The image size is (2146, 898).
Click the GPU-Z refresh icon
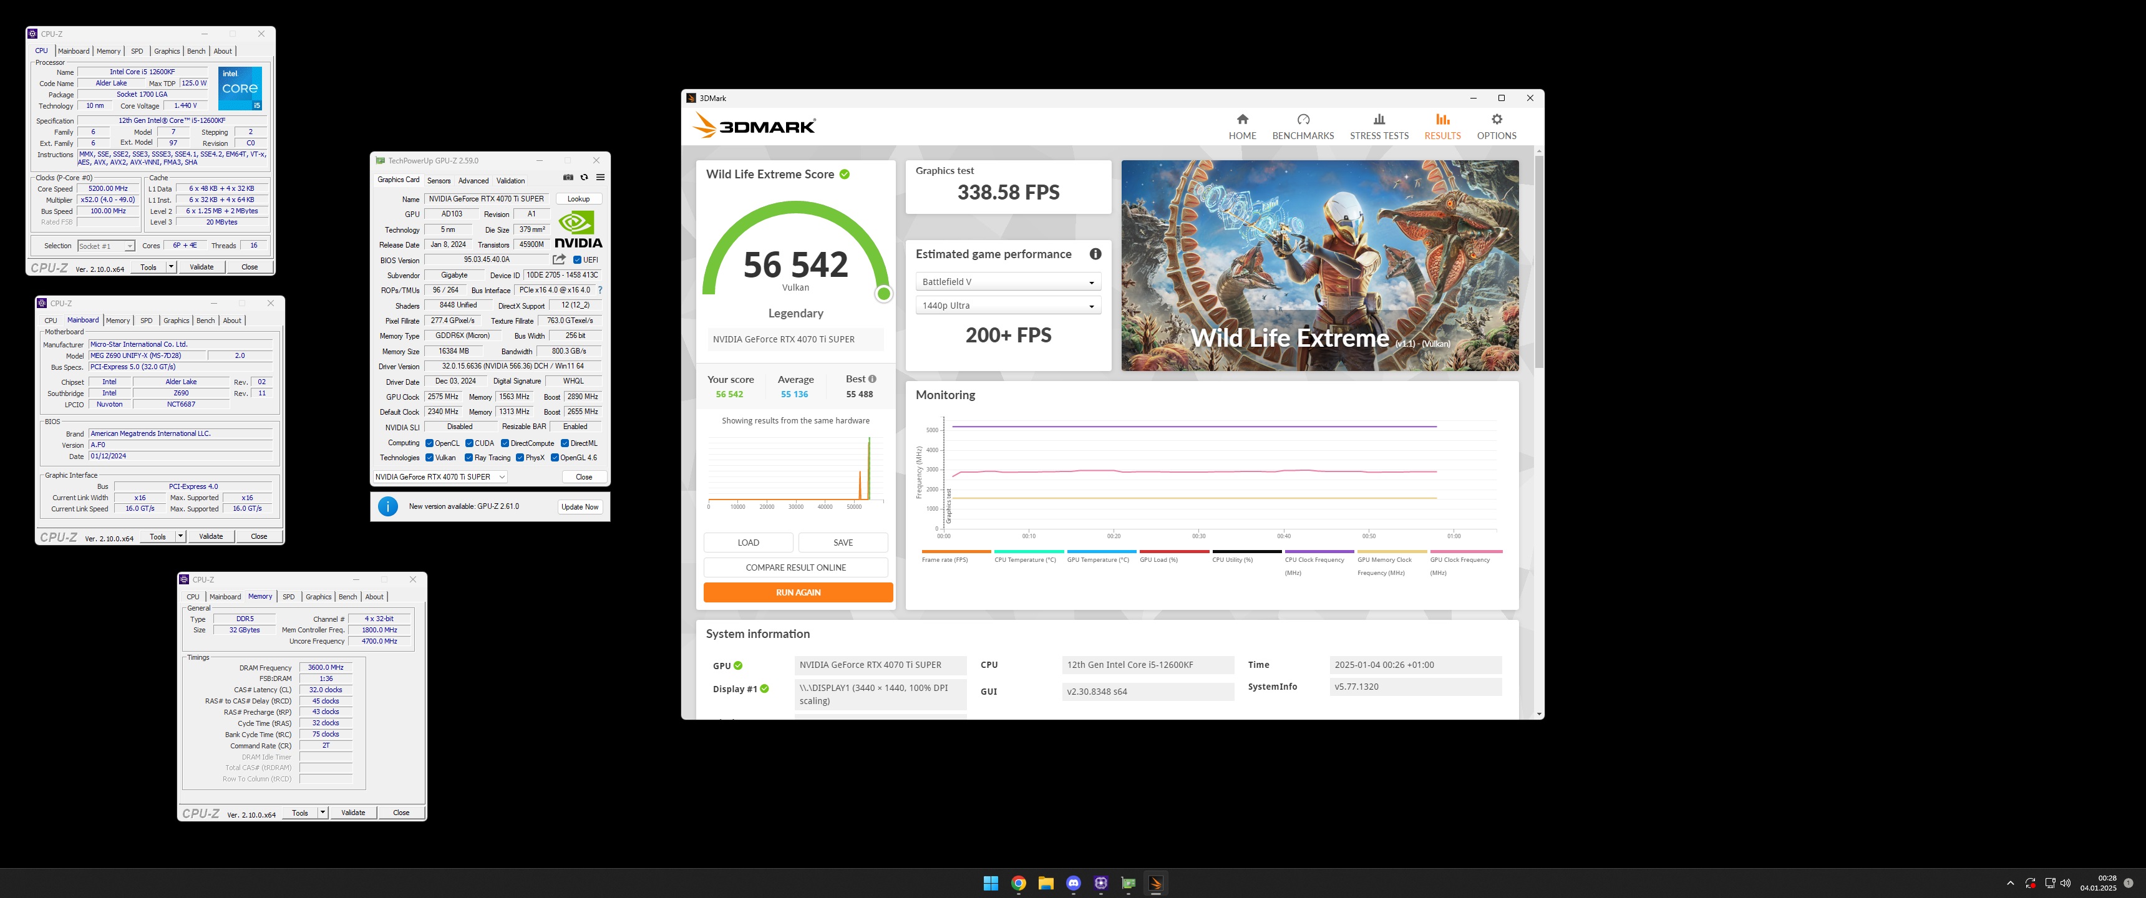[584, 178]
